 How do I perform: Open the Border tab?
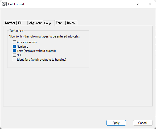[71, 23]
